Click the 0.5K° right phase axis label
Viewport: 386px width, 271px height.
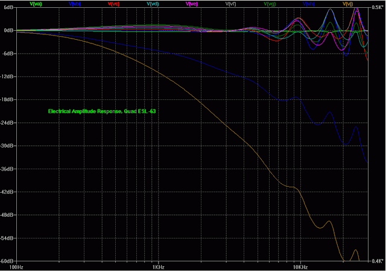point(378,7)
